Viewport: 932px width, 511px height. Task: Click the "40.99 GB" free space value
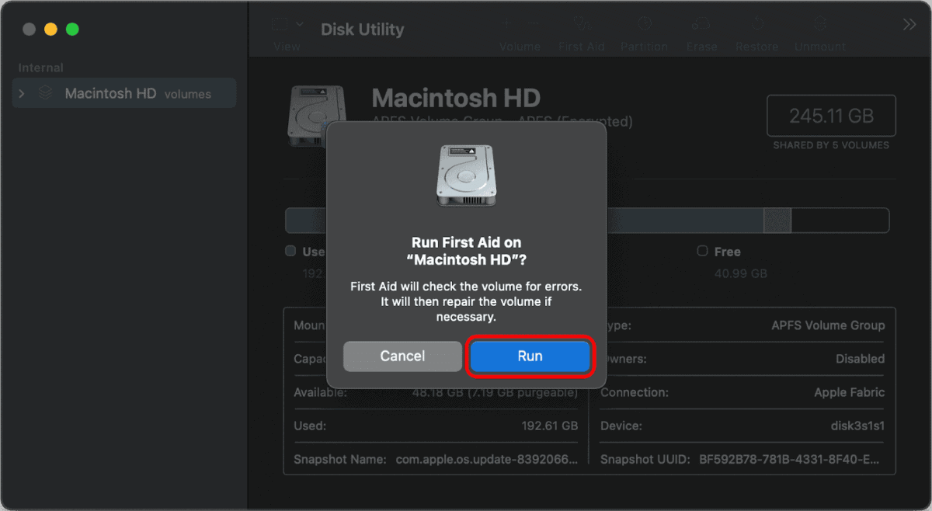[741, 273]
